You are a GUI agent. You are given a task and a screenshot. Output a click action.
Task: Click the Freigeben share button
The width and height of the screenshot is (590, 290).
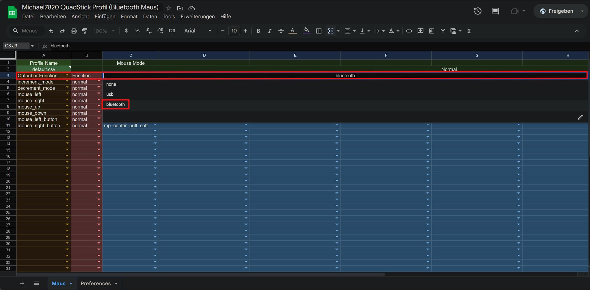tap(557, 11)
